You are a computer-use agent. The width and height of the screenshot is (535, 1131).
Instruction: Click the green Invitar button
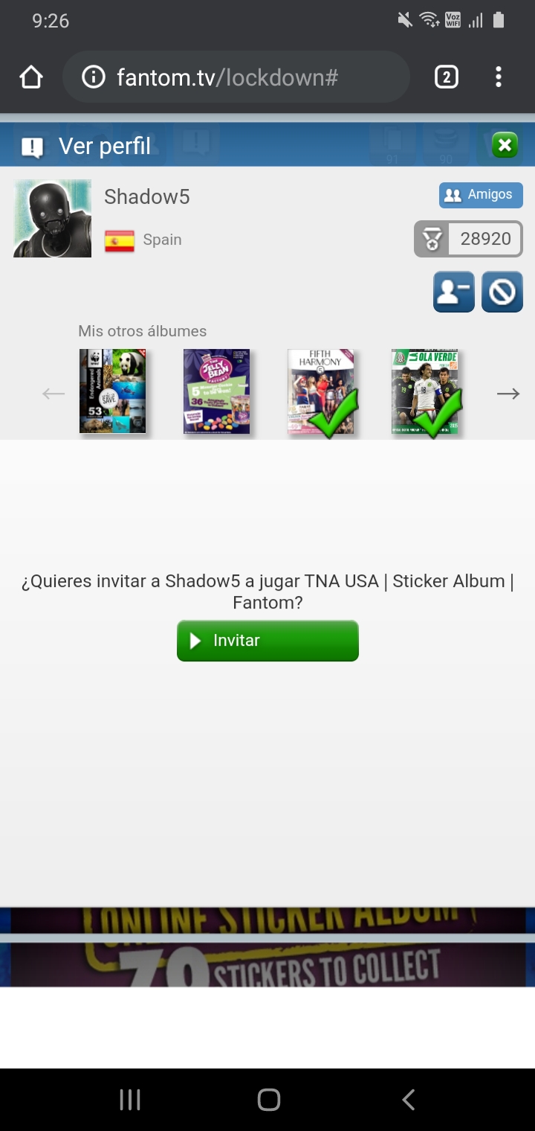click(x=267, y=641)
